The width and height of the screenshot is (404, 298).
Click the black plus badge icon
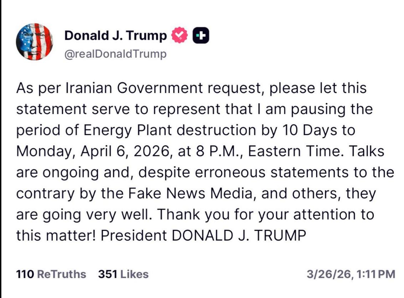[201, 36]
